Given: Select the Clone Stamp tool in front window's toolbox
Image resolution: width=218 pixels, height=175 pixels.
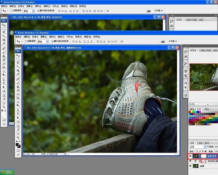Looking at the screenshot, I should coord(18,87).
